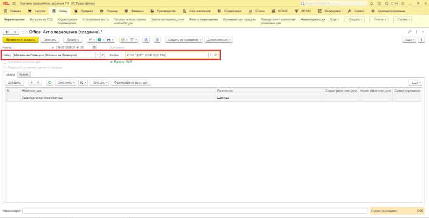Click the Формирование розн. цен button
The height and width of the screenshot is (218, 429).
coord(131,82)
